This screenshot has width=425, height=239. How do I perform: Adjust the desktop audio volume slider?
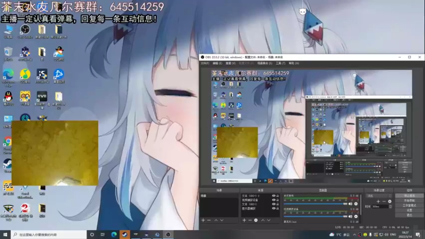pyautogui.click(x=316, y=204)
